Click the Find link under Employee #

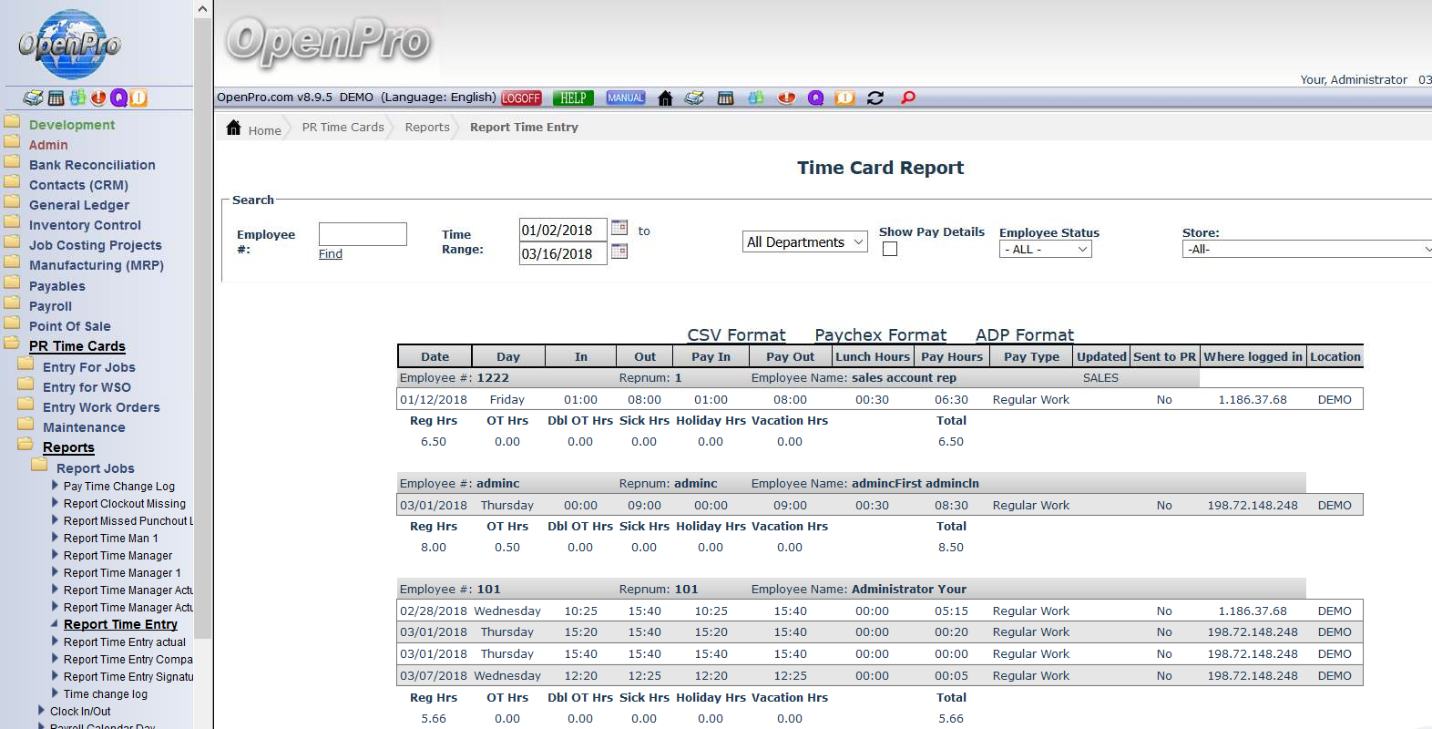[x=331, y=254]
